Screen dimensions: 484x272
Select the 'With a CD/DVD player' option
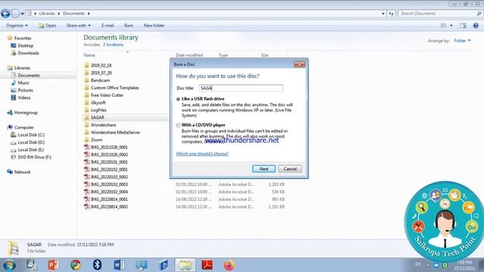[178, 125]
